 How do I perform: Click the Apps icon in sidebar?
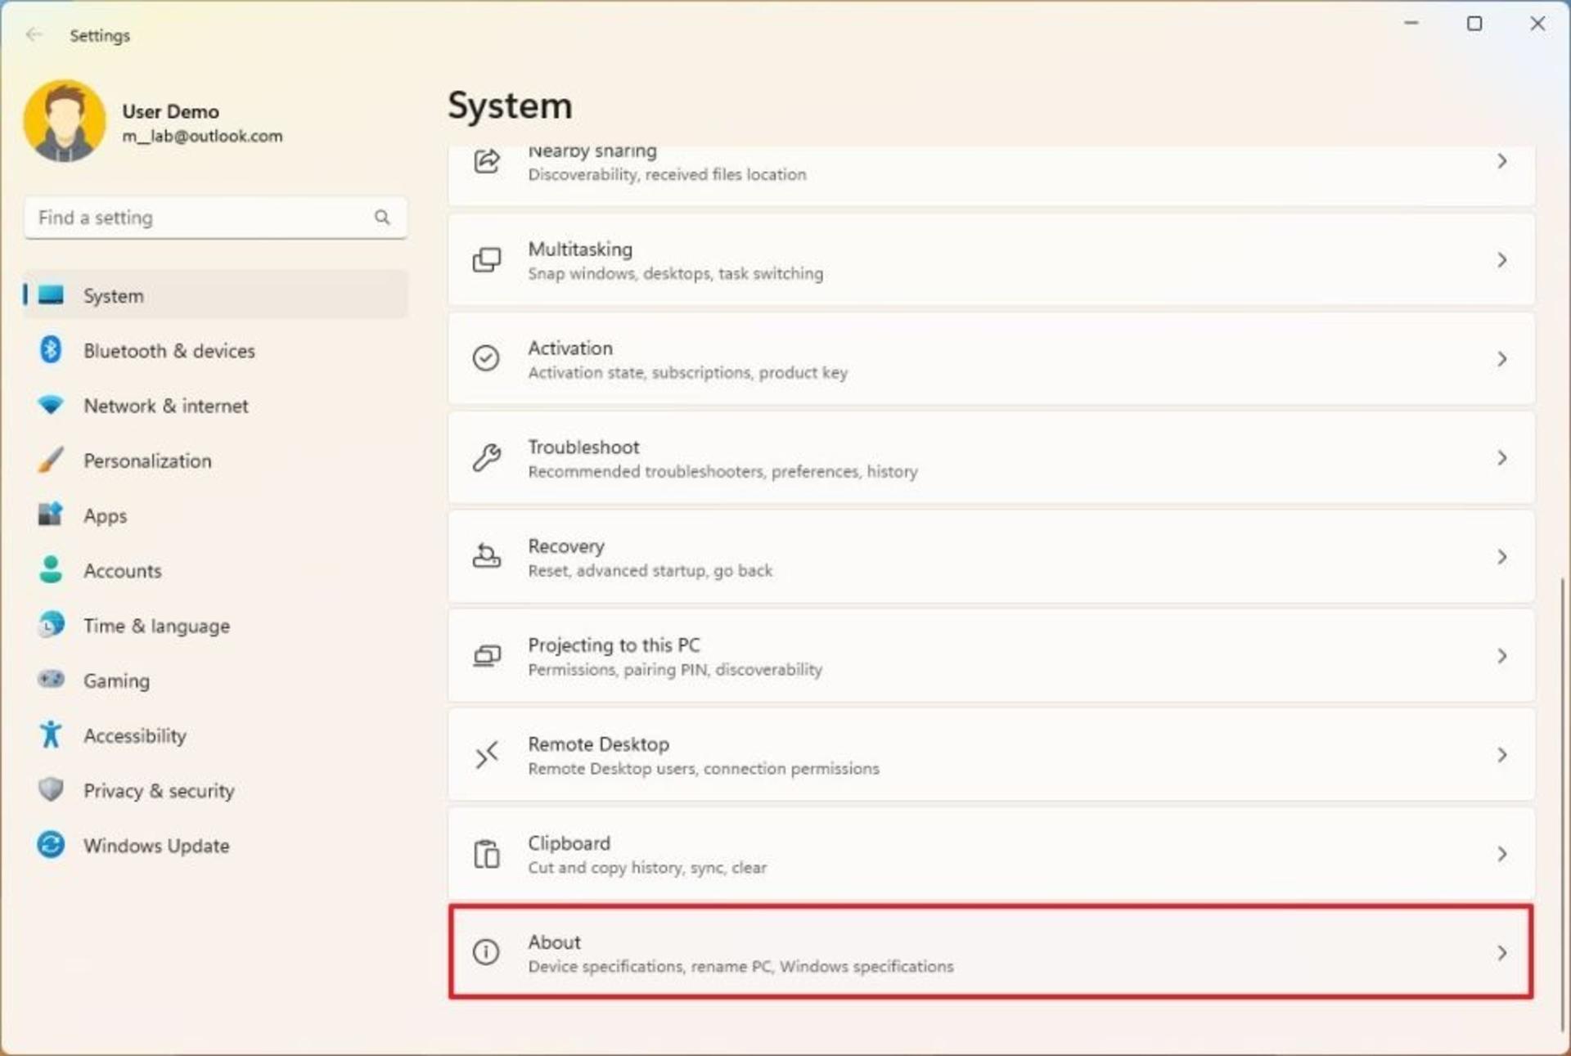pos(51,515)
